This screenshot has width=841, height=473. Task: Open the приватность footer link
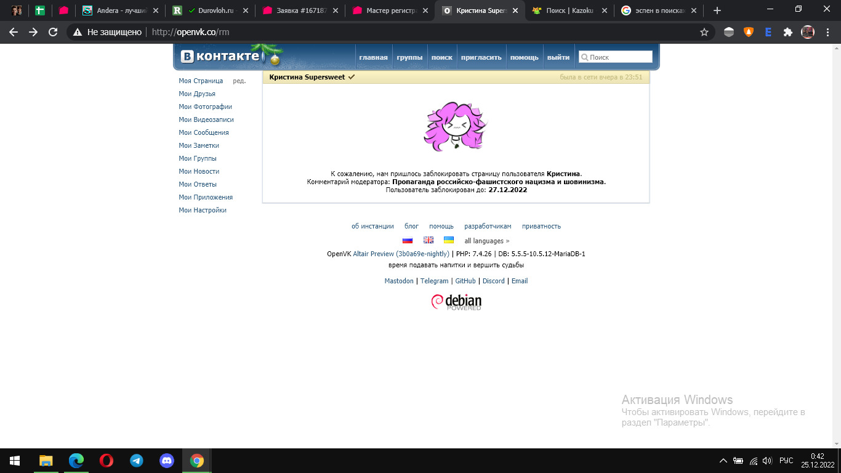pos(541,226)
